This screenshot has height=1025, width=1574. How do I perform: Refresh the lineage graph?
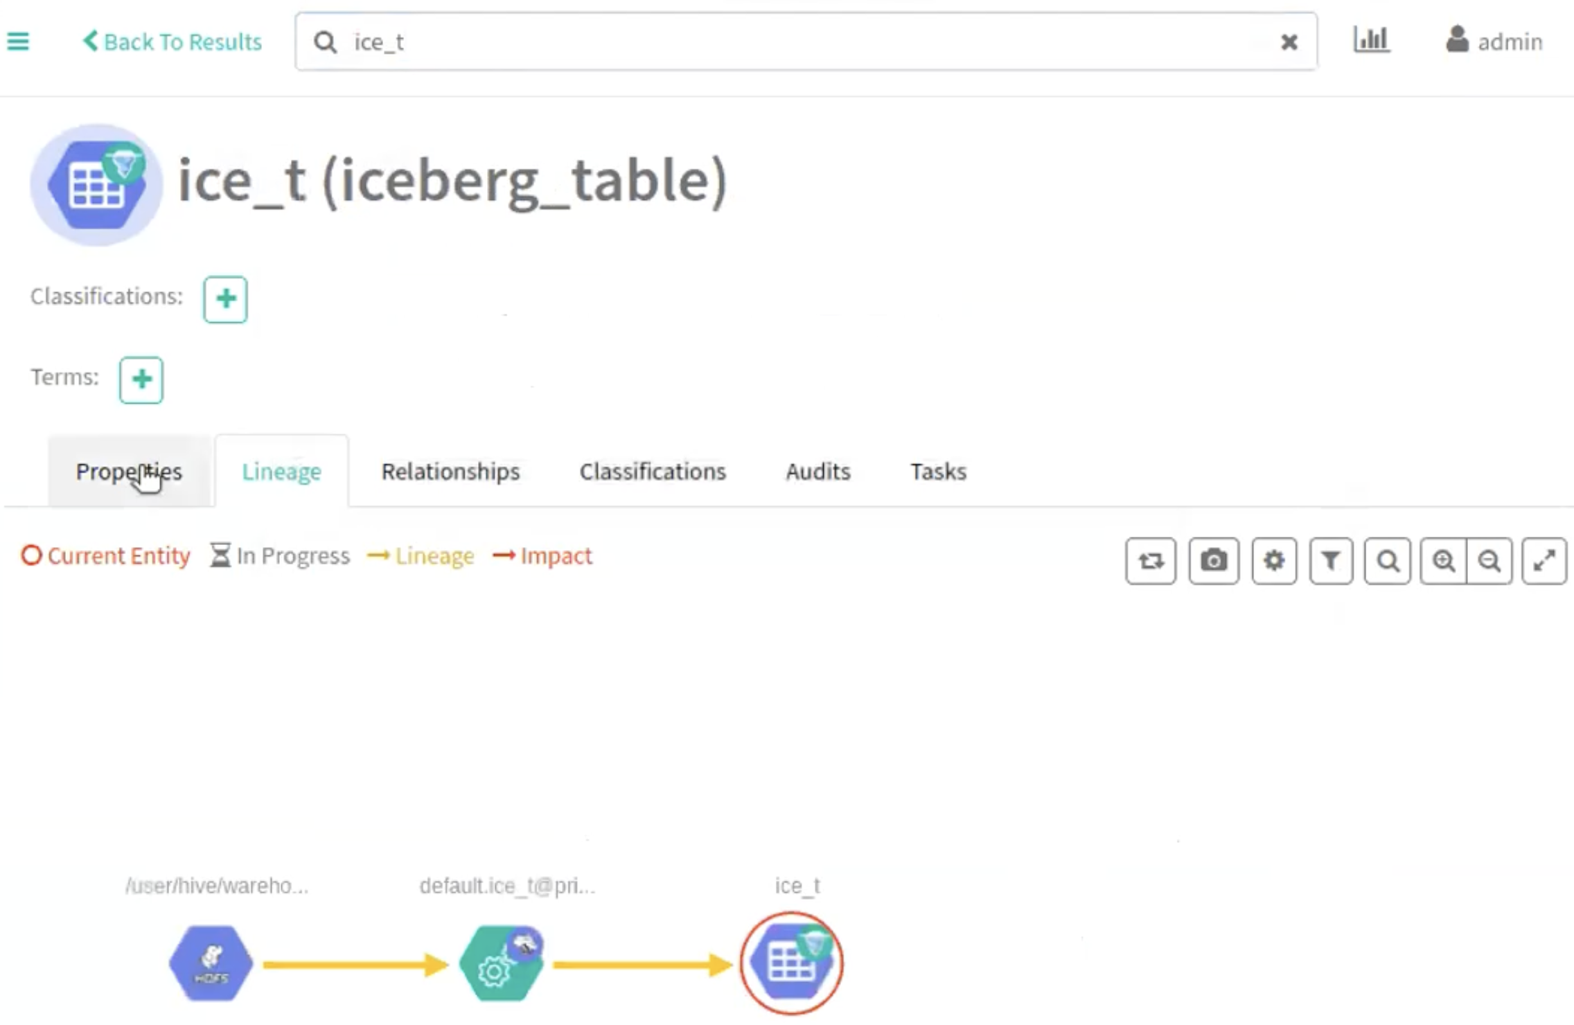[1151, 560]
